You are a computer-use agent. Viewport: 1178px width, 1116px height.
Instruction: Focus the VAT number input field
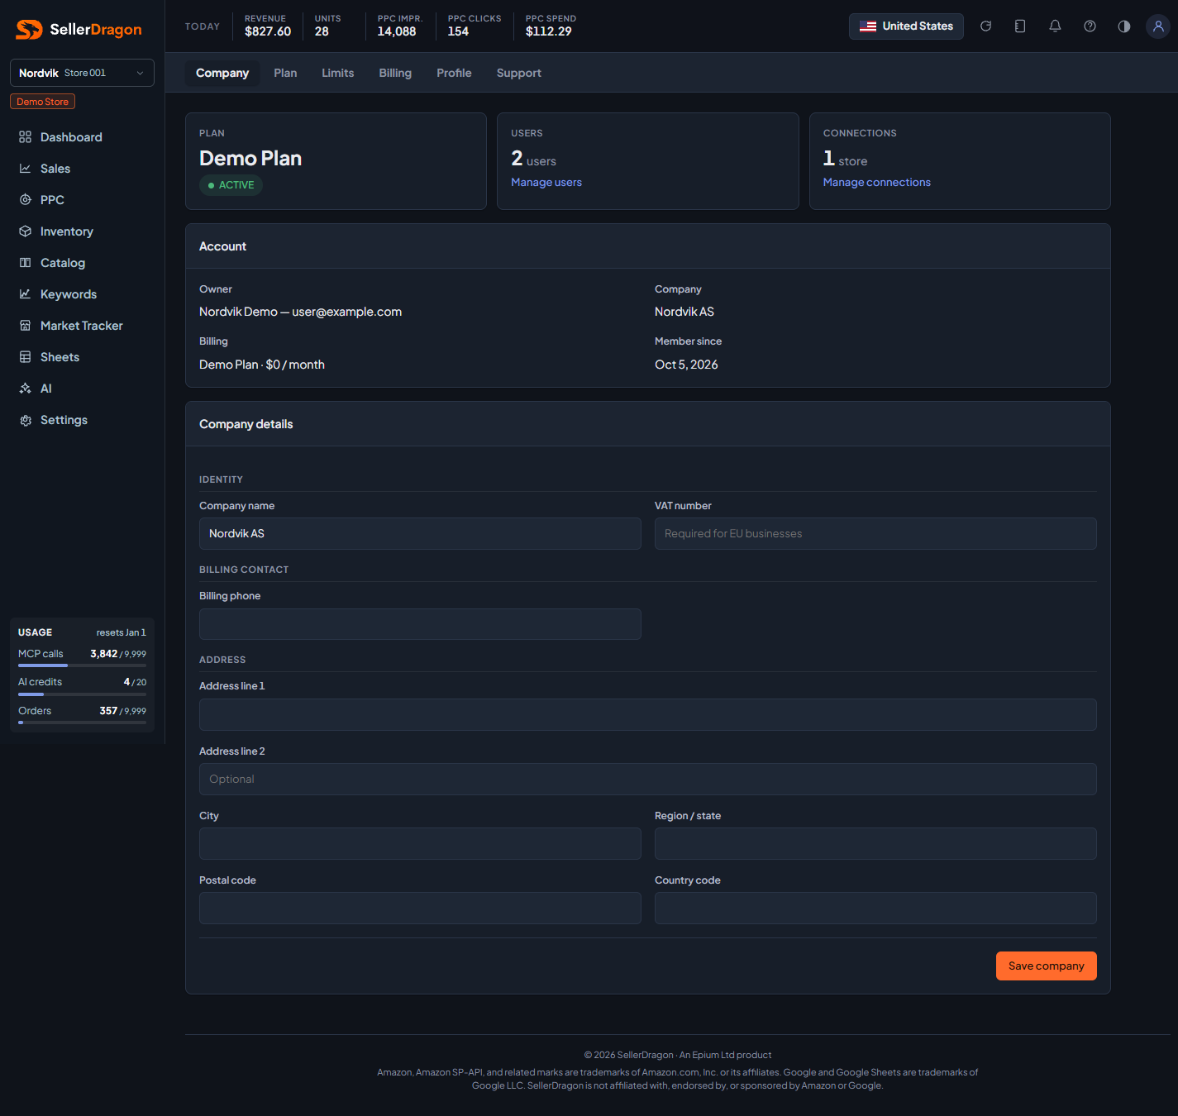coord(875,534)
